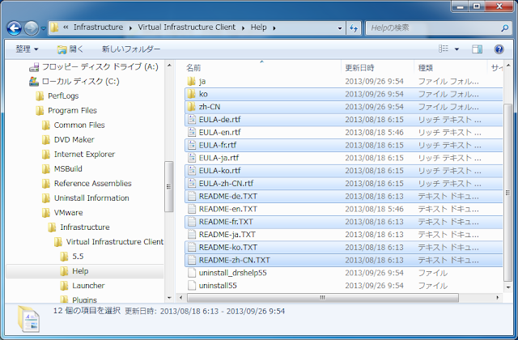Click the zh-CN folder icon
Image resolution: width=518 pixels, height=340 pixels.
(x=191, y=107)
